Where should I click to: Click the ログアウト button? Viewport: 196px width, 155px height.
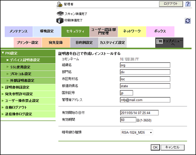click(x=171, y=4)
